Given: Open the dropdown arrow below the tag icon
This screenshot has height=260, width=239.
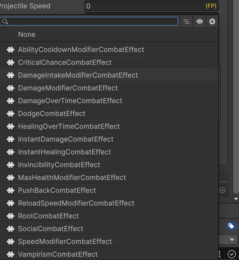Looking at the screenshot, I should [232, 240].
